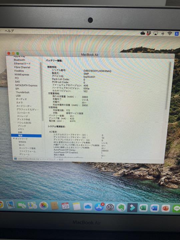
Task: Launch Chrome from the Dock
Action: click(x=1, y=204)
